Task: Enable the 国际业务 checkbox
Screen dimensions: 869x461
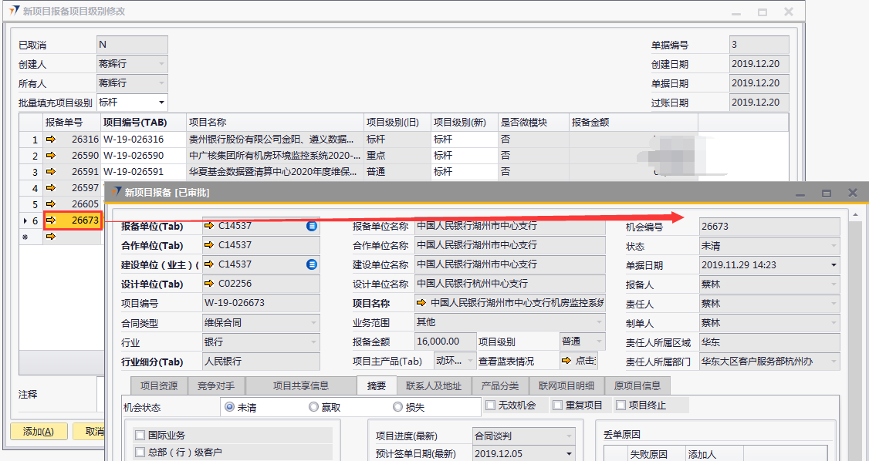Action: coord(140,436)
